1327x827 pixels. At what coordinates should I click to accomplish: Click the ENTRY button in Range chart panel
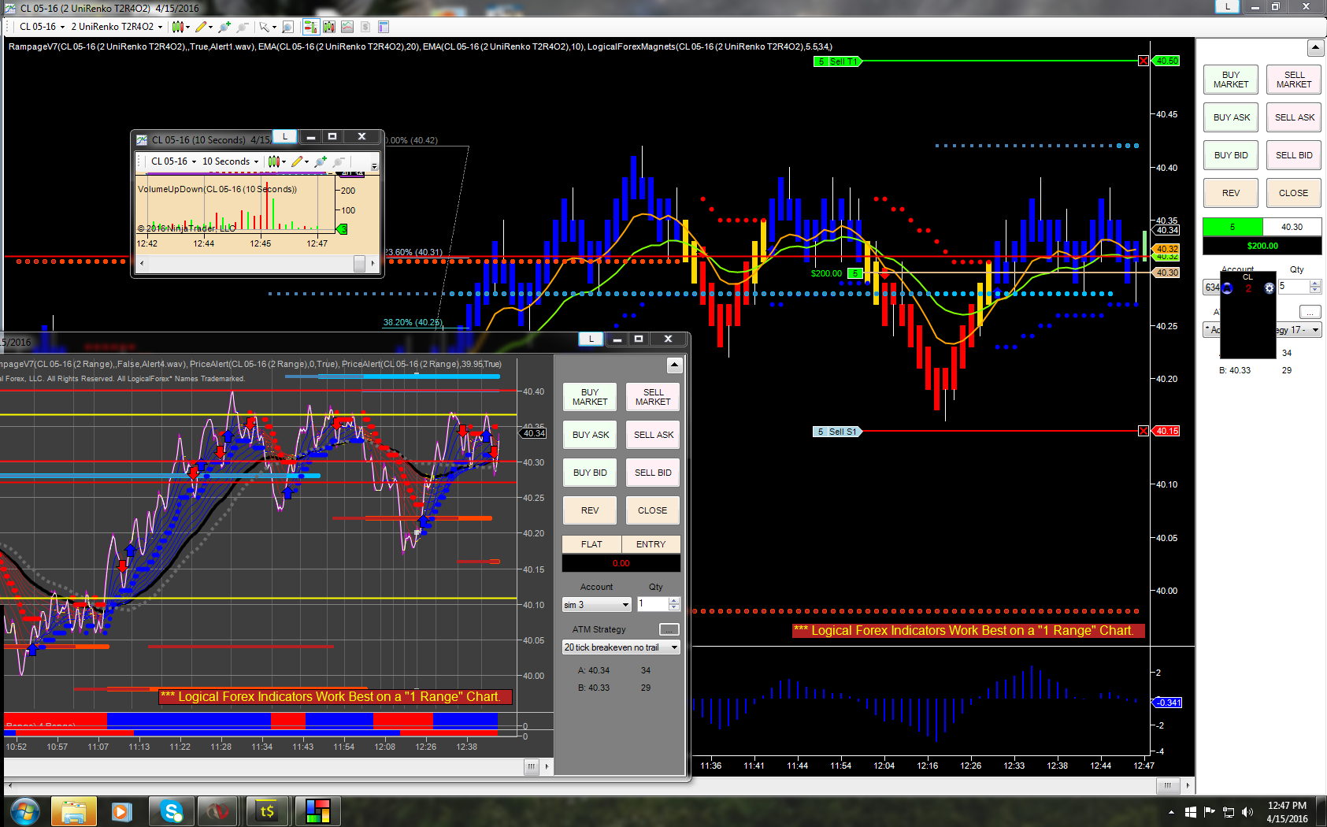point(651,544)
